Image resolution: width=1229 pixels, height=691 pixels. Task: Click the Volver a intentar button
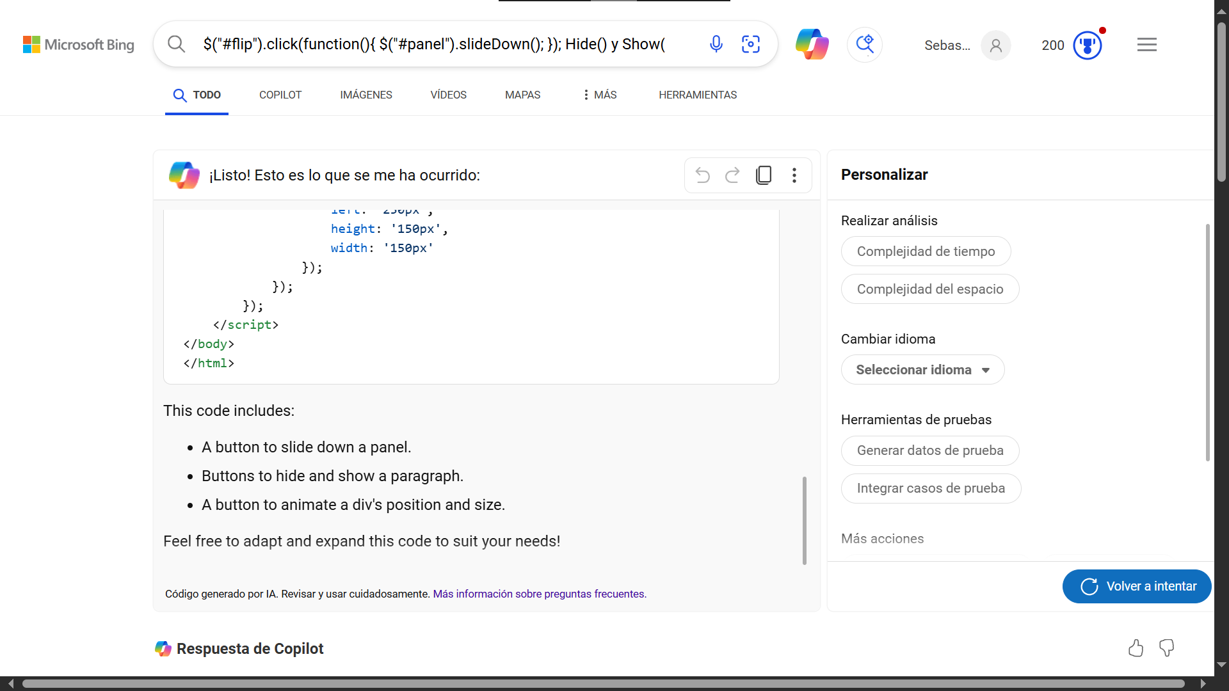click(1137, 586)
